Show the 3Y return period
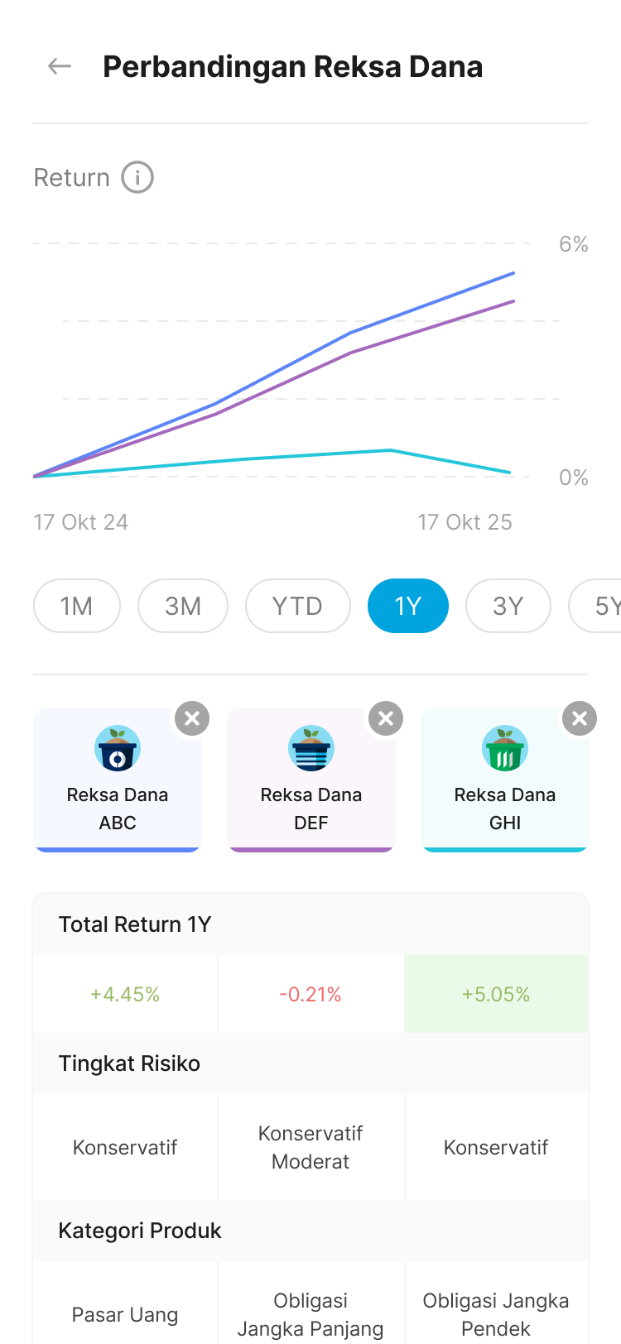 508,606
